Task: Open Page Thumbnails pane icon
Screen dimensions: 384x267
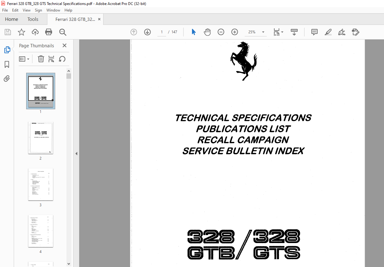Action: coord(7,50)
